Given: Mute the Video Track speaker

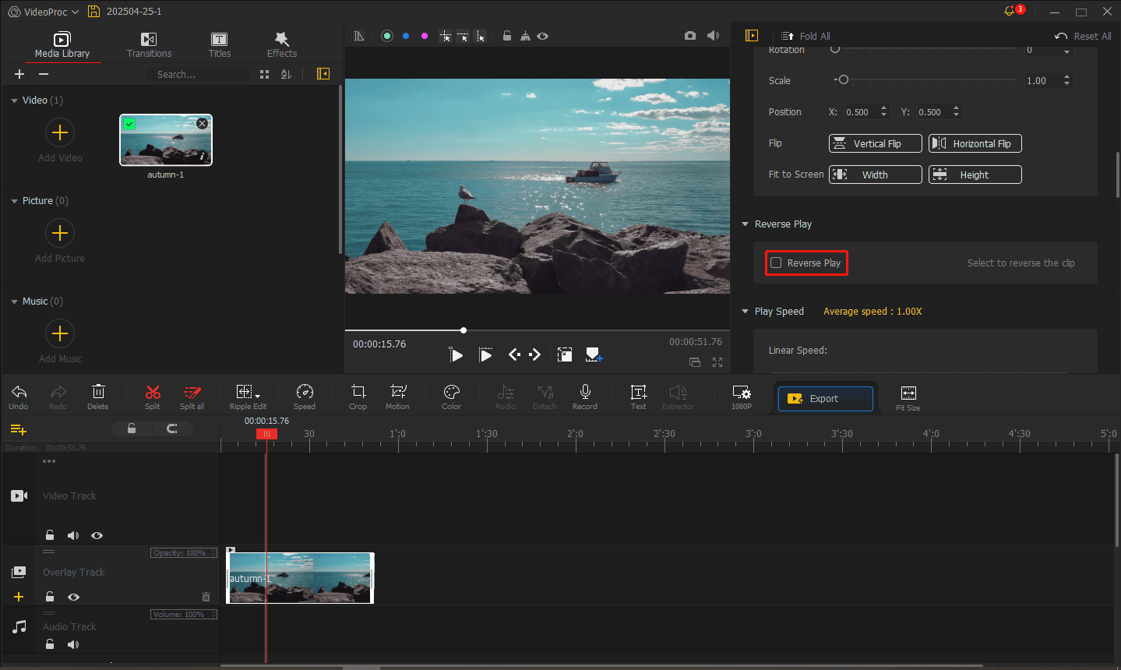Looking at the screenshot, I should (73, 535).
